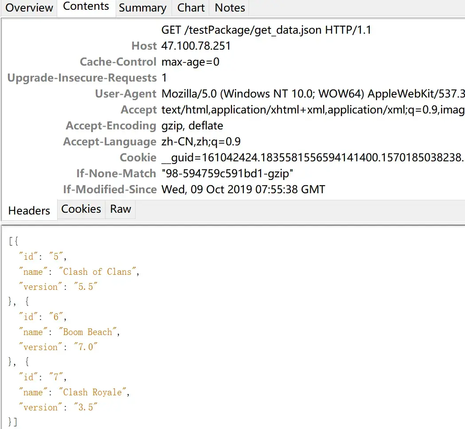Click the Wed, 09 Oct 2019 date value
The image size is (465, 429).
click(243, 189)
